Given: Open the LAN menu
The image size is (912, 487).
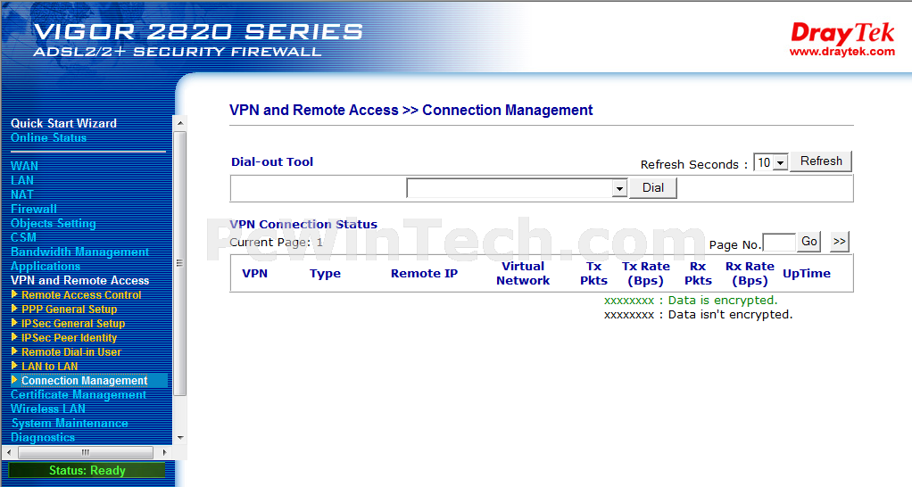Looking at the screenshot, I should [22, 180].
